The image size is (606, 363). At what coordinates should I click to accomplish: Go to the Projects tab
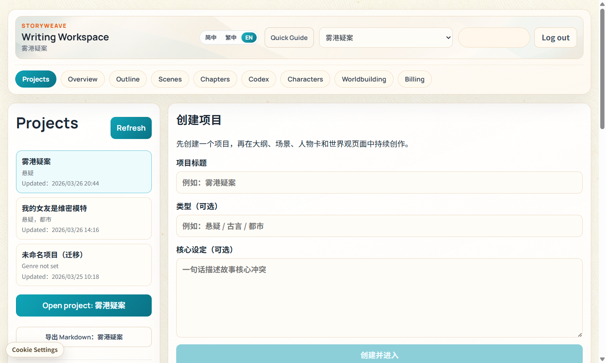click(x=36, y=79)
